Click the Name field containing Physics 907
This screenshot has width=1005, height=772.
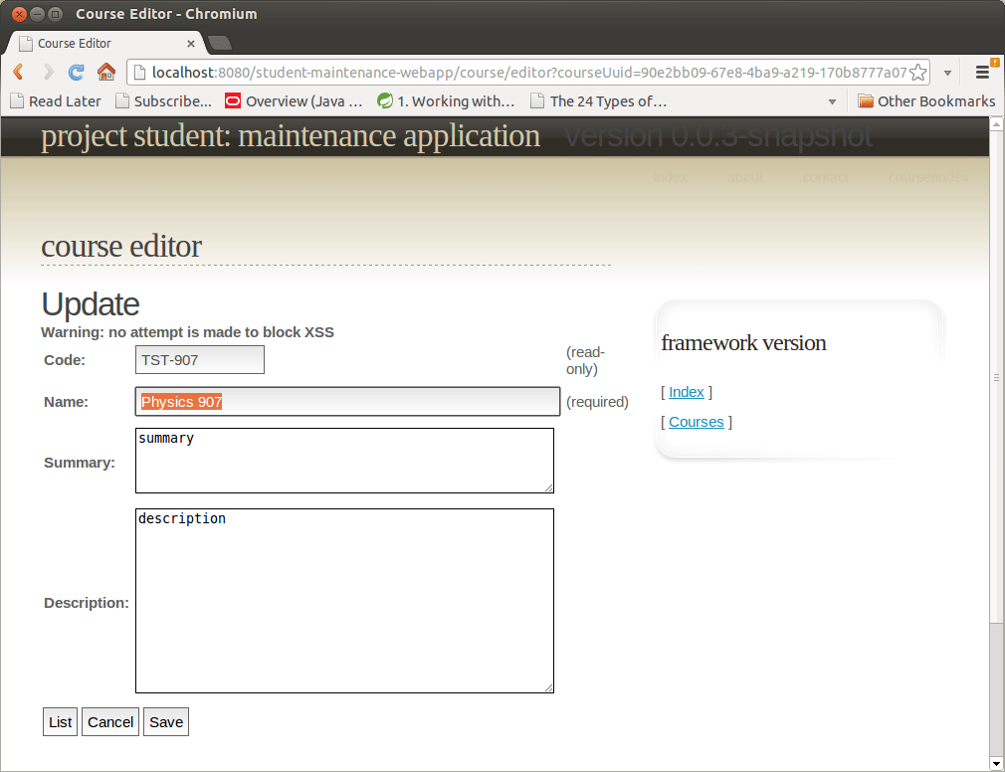[347, 402]
